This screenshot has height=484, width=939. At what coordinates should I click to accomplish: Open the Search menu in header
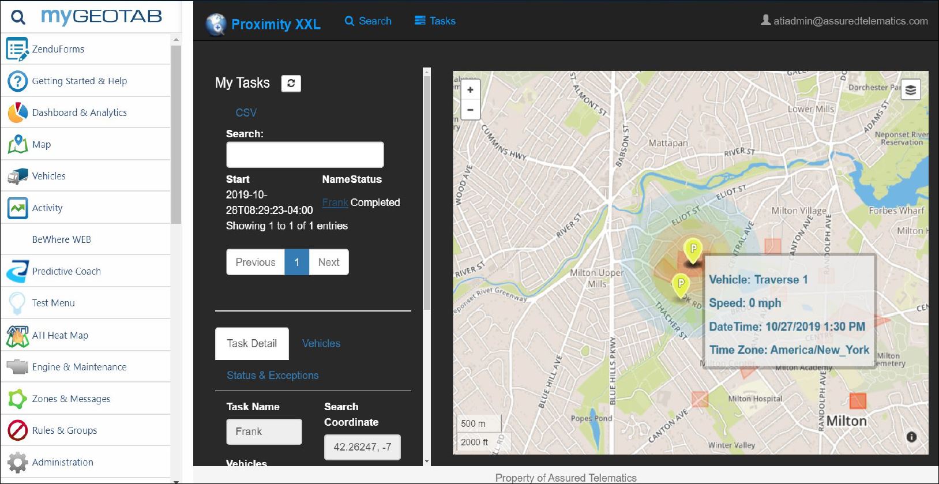[x=368, y=21]
